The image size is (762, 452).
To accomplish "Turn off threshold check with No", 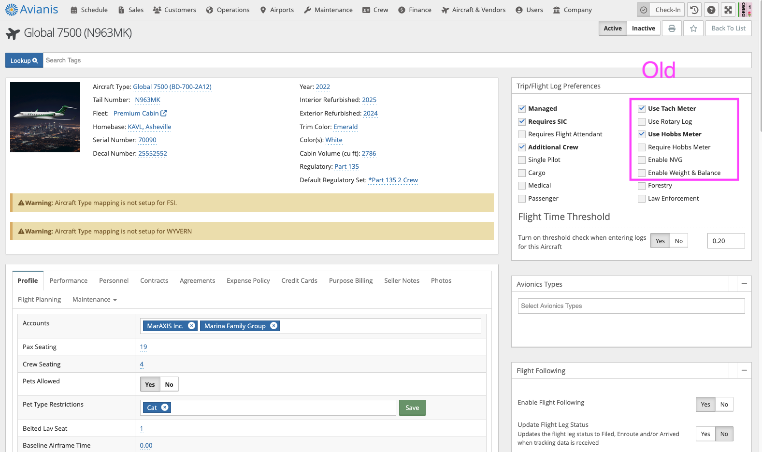I will click(x=679, y=241).
